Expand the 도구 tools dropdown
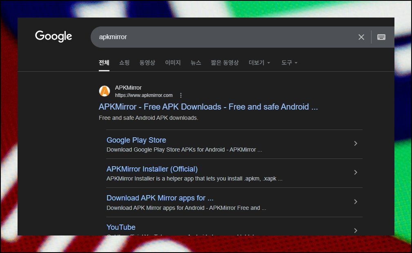 click(289, 63)
